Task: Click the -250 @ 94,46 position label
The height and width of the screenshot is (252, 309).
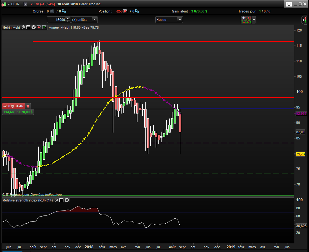Action: click(x=13, y=106)
